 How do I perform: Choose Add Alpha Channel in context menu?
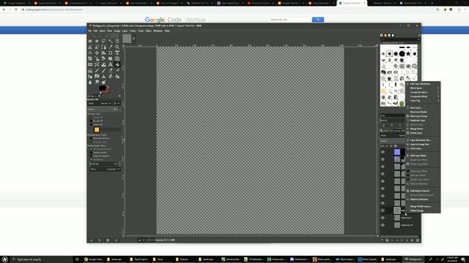click(423, 191)
